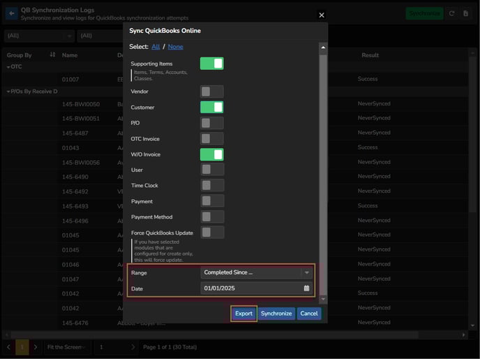This screenshot has height=359, width=480.
Task: Click the Name column header
Action: coord(70,55)
